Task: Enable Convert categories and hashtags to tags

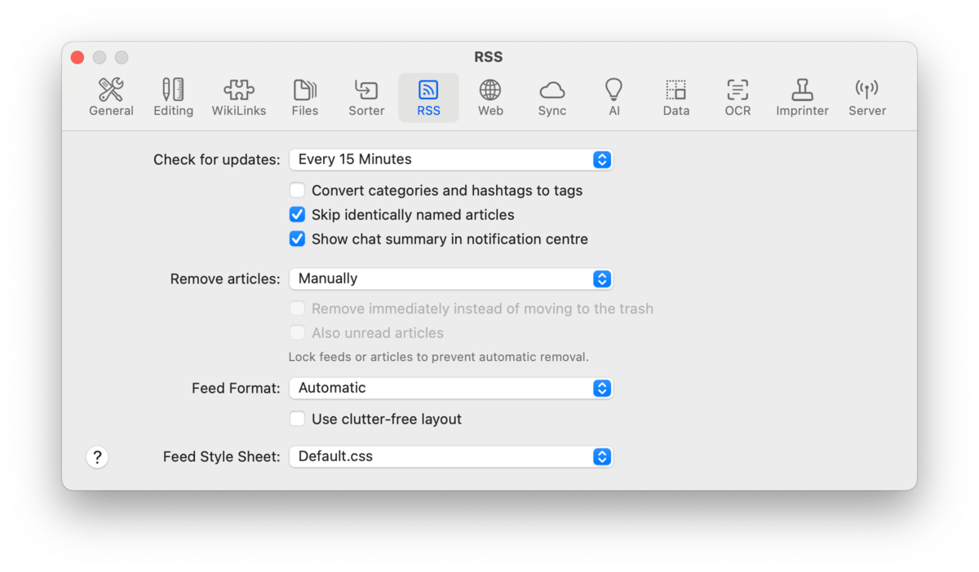Action: pos(298,191)
